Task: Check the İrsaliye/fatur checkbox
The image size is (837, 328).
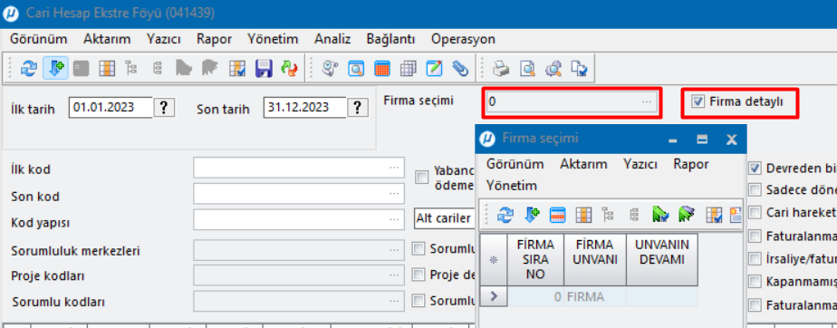Action: click(x=755, y=259)
